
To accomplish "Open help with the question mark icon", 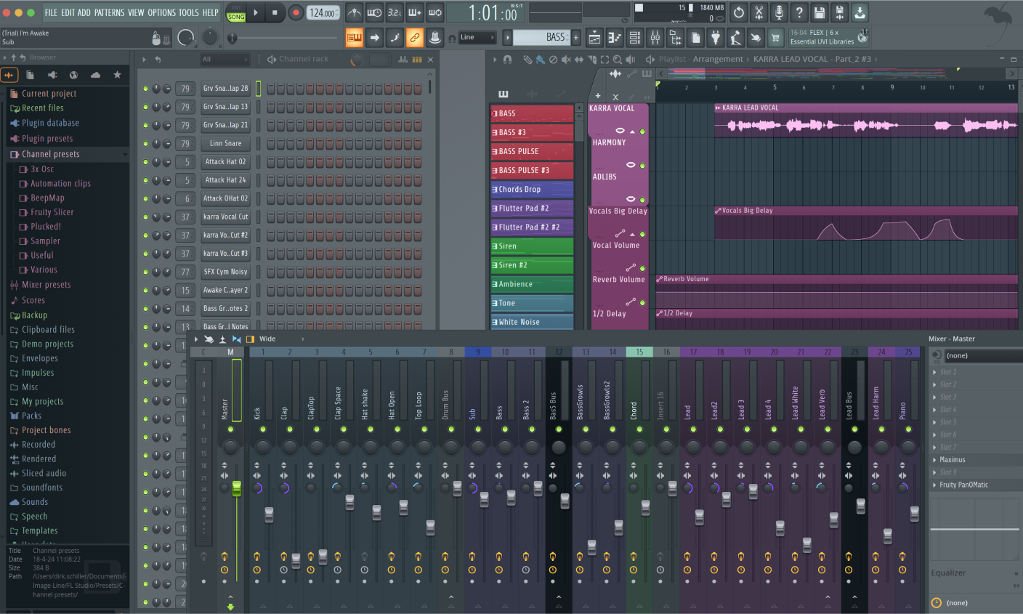I will coord(799,12).
